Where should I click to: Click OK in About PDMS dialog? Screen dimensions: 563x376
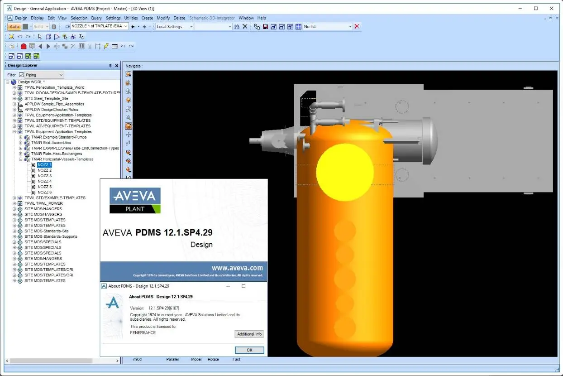(x=249, y=350)
